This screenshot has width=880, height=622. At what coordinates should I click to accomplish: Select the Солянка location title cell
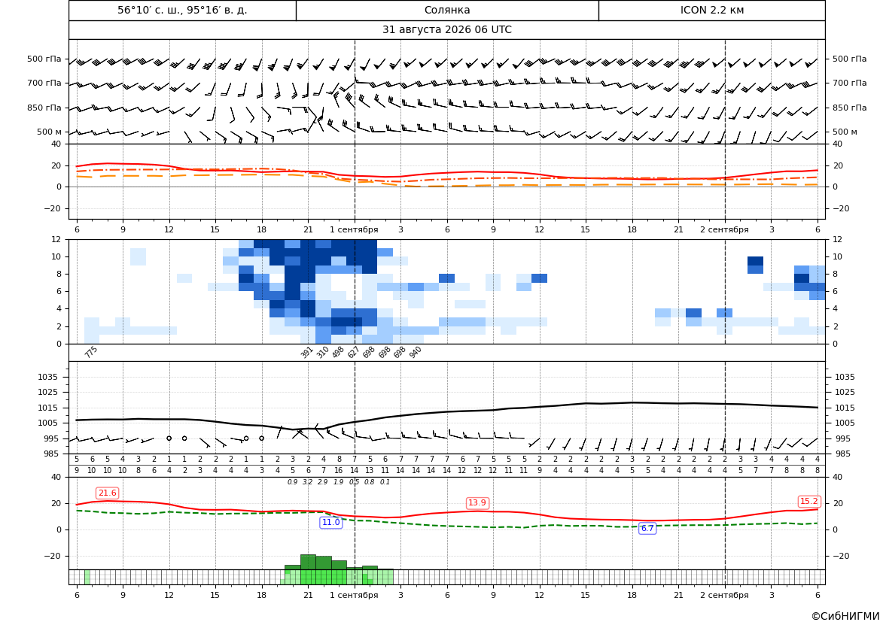tap(447, 10)
